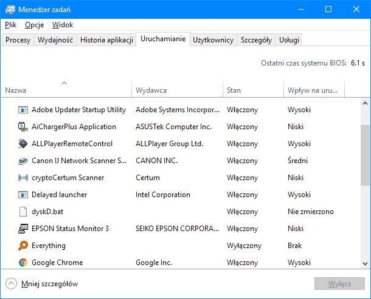
Task: Click the AiChargerPlus Application icon
Action: coord(23,127)
